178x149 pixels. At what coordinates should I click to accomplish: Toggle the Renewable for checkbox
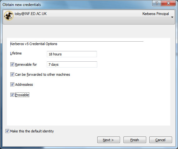pyautogui.click(x=12, y=64)
